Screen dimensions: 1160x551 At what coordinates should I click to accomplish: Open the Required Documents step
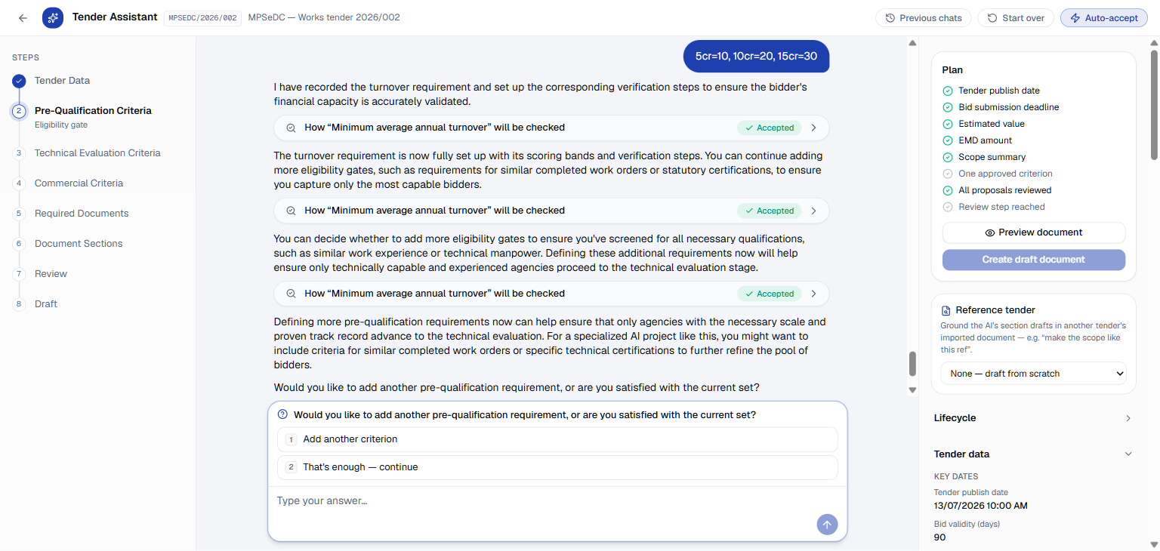coord(82,214)
